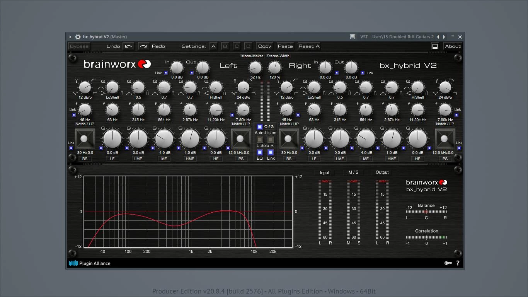Screen dimensions: 528x297
Task: Click the Right high-pass 12 dB/o slope knob
Action: tap(287, 87)
